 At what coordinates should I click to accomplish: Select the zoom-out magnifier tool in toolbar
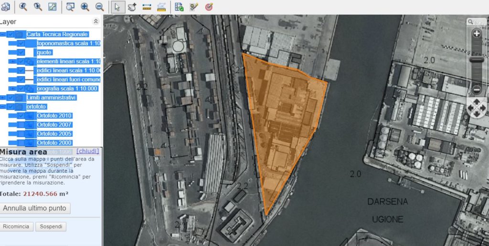pos(99,7)
